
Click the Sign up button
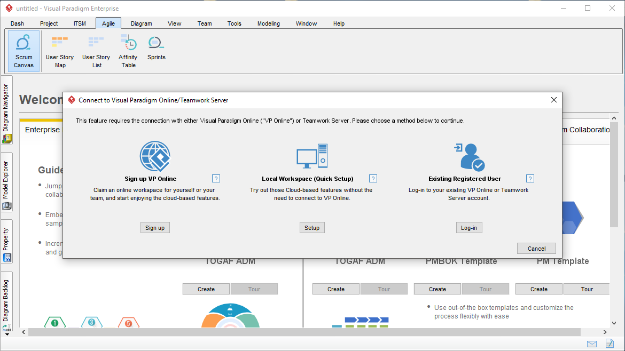pyautogui.click(x=155, y=228)
